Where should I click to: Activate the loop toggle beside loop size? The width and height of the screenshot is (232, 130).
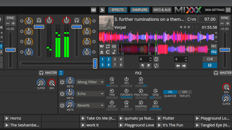pyautogui.click(x=156, y=59)
